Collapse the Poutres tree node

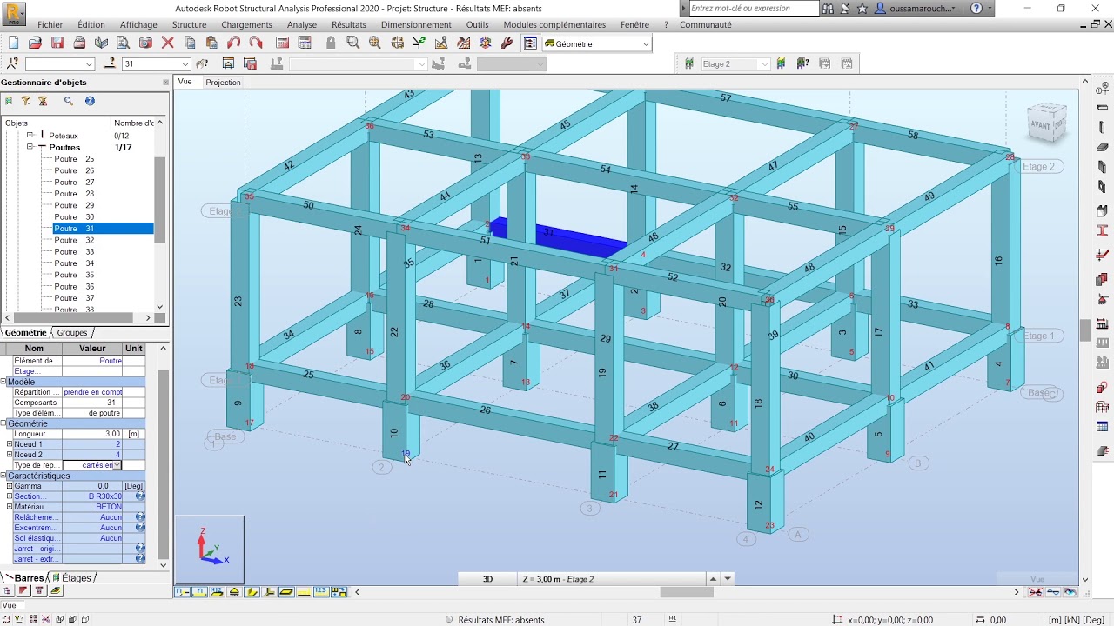click(30, 147)
